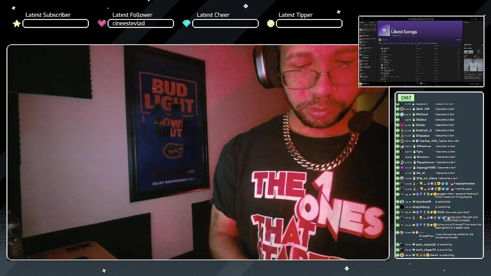Click the username Booomn in chat
This screenshot has height=276, width=491.
pos(422,157)
